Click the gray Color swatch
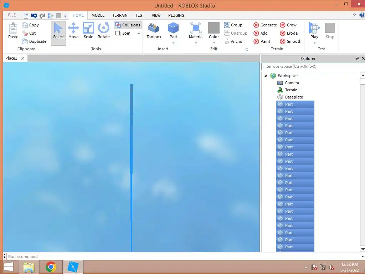This screenshot has width=365, height=274. (x=214, y=28)
